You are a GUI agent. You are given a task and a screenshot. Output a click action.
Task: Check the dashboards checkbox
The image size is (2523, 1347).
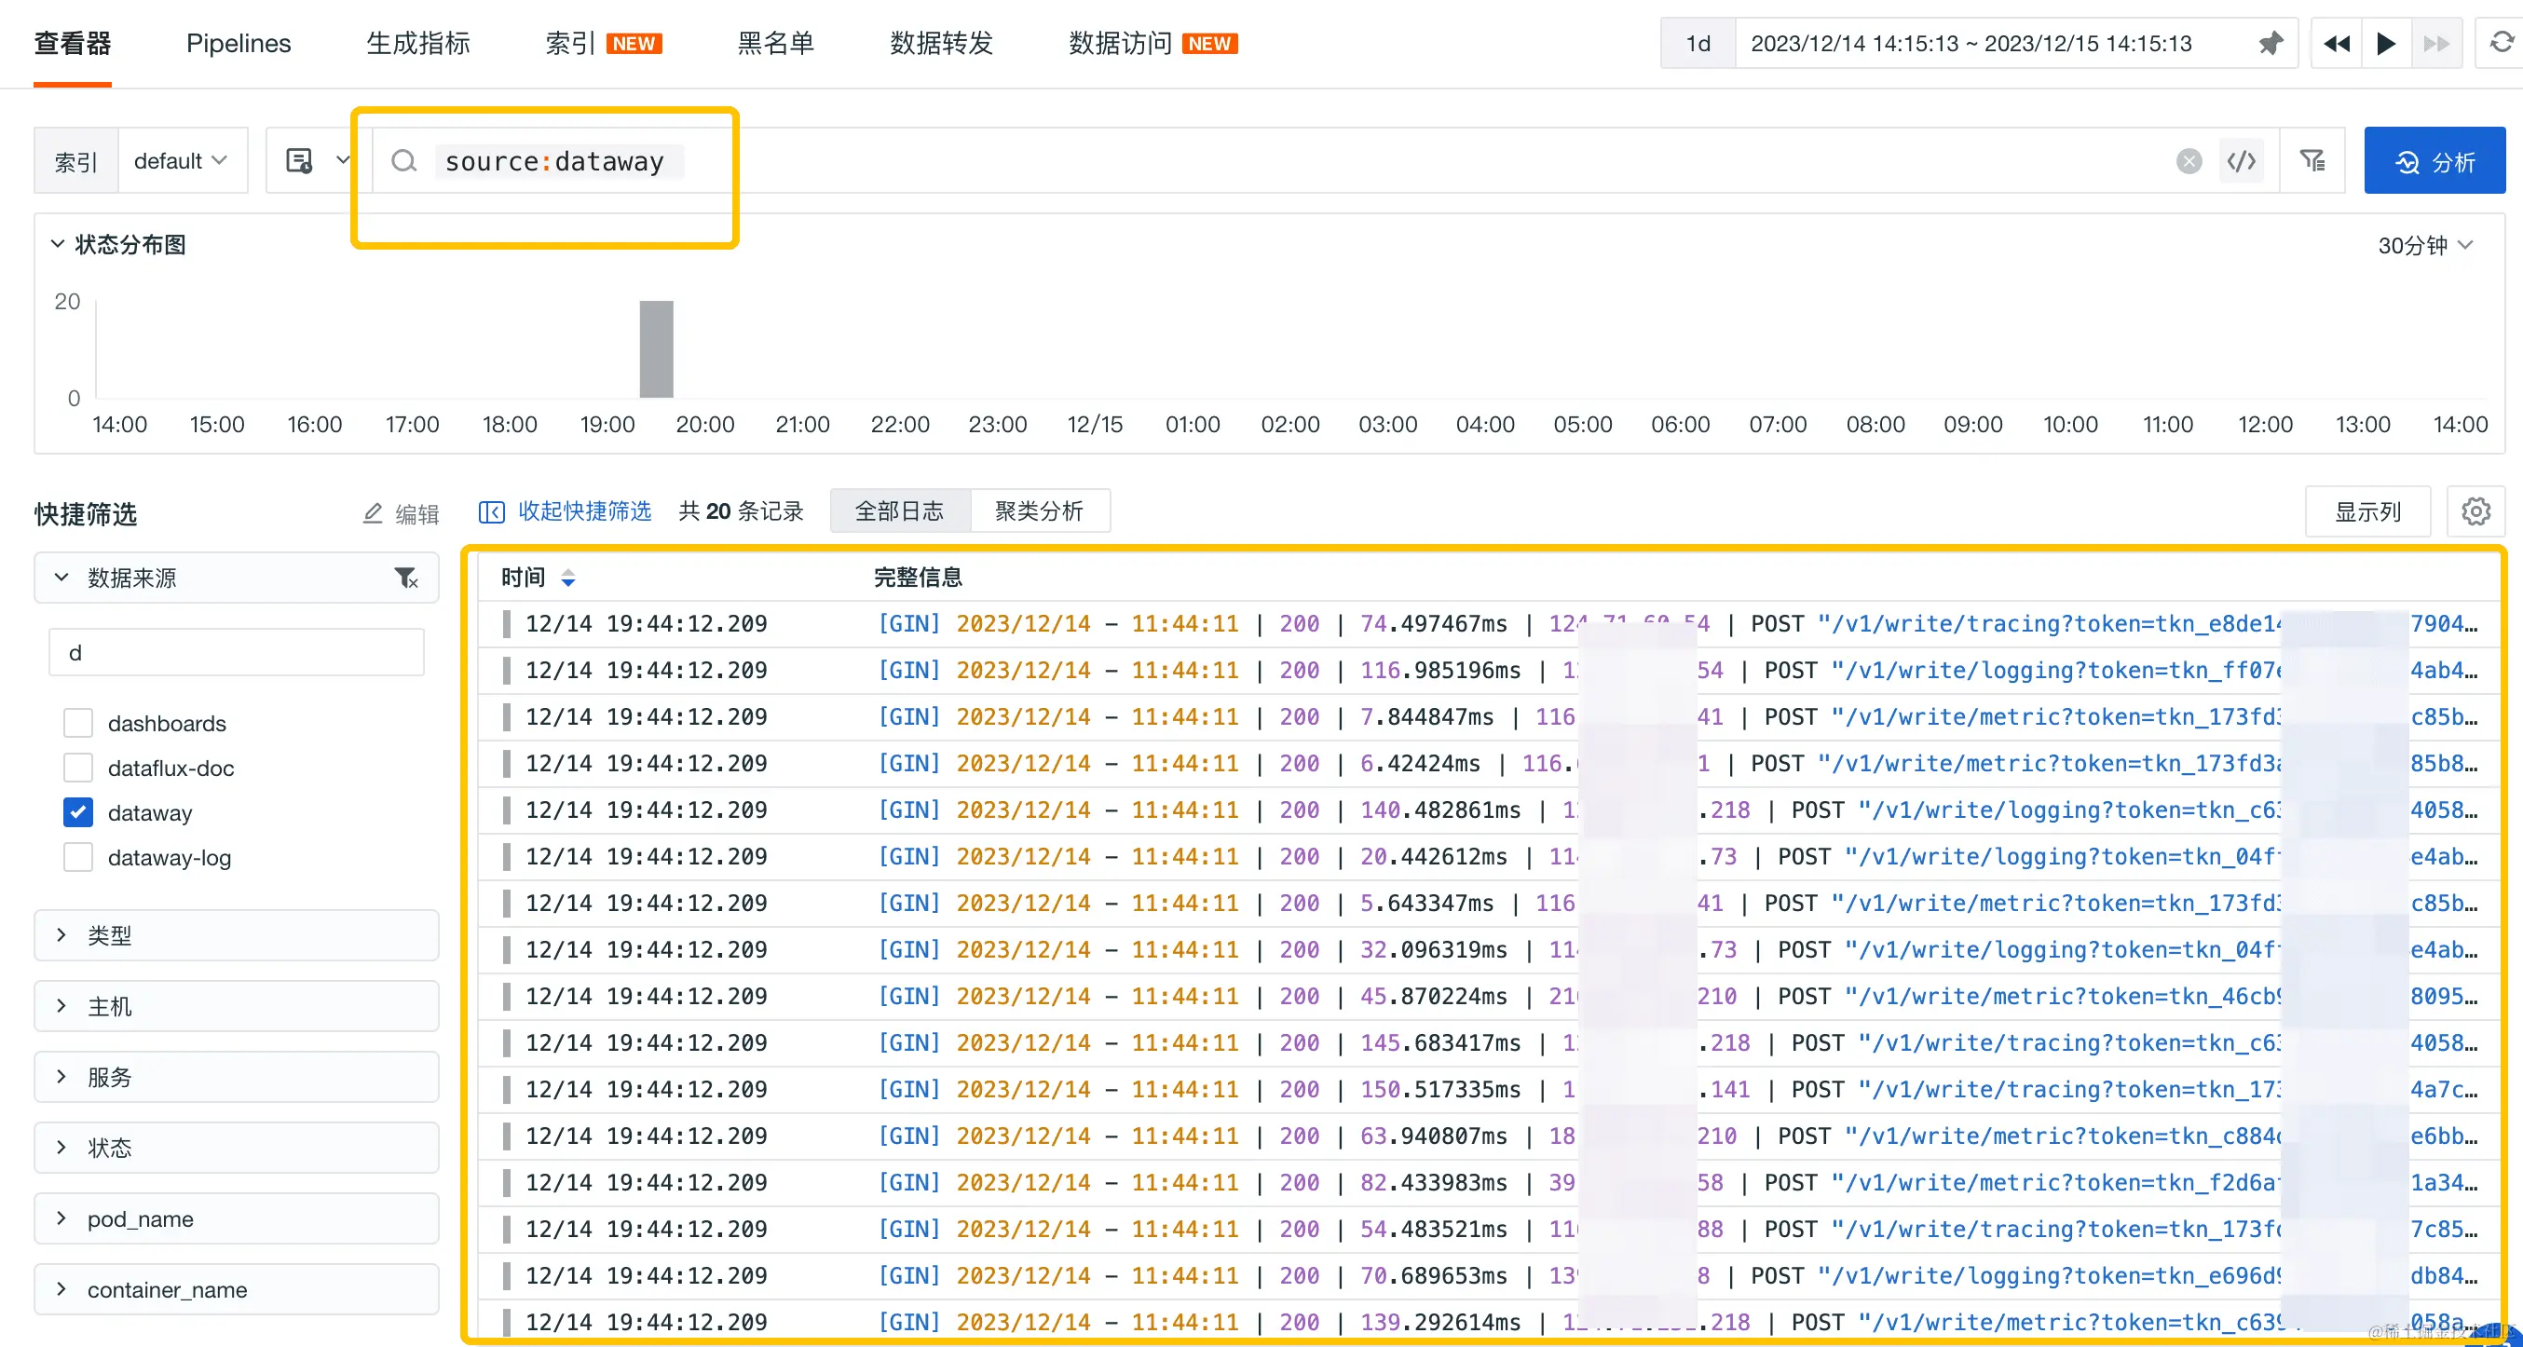(x=78, y=723)
